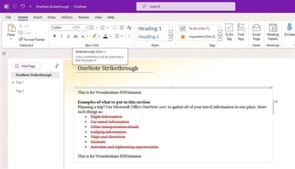This screenshot has height=169, width=295.
Task: Click the page title OneNote Strikethrough
Action: [x=108, y=68]
